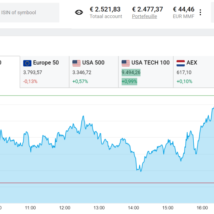Click the US flag beside USA TECH 100

coord(126,63)
